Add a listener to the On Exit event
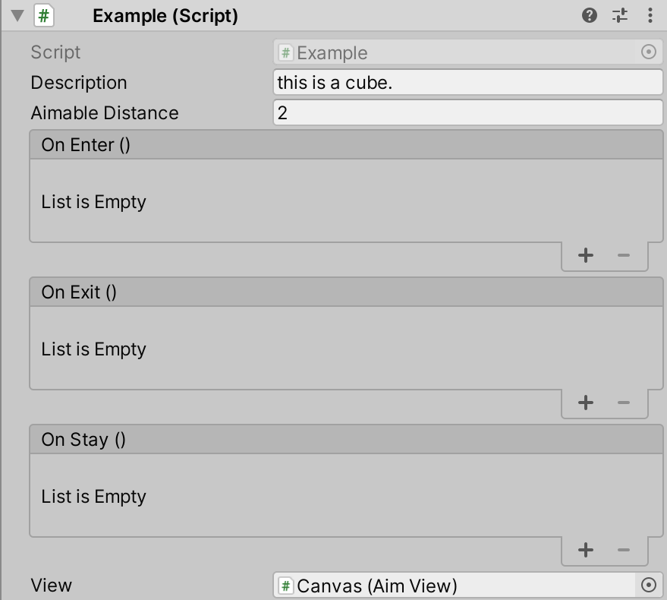 (x=586, y=403)
